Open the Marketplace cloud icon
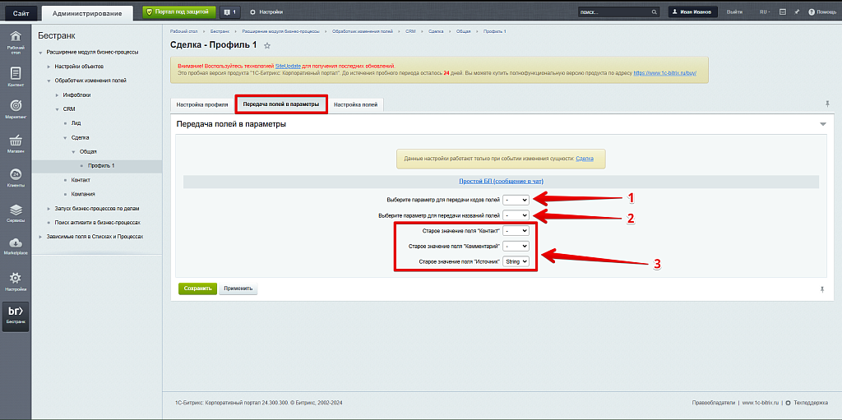The height and width of the screenshot is (420, 842). click(x=15, y=243)
